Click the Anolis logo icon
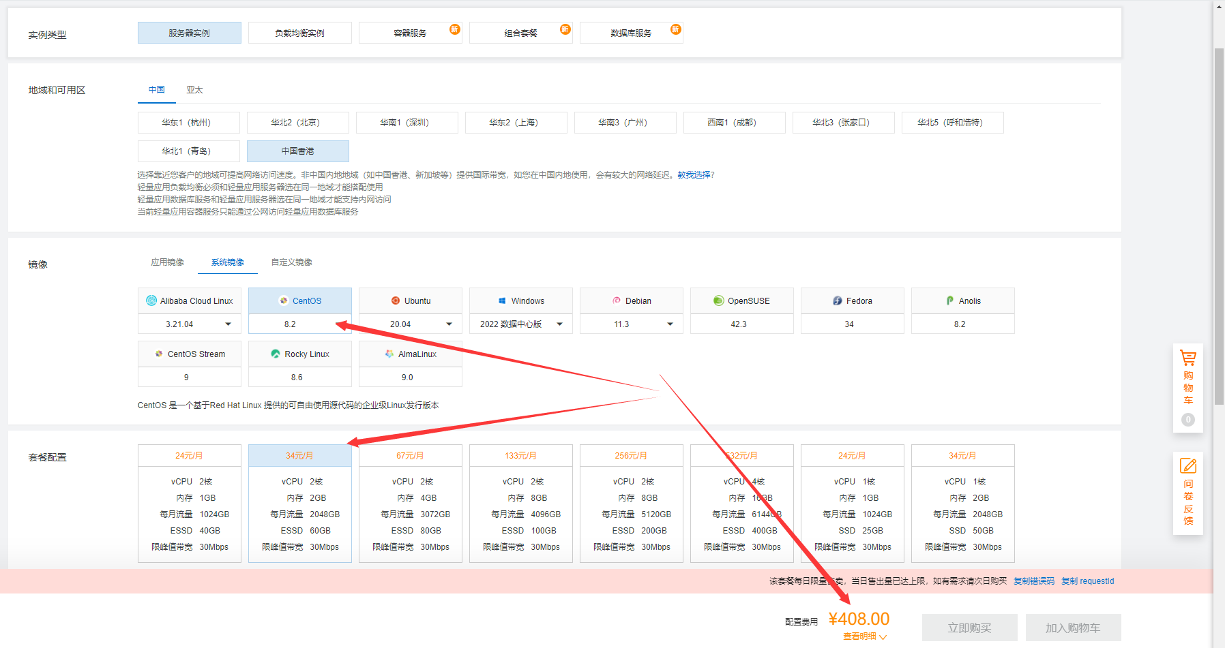The width and height of the screenshot is (1225, 648). tap(950, 300)
